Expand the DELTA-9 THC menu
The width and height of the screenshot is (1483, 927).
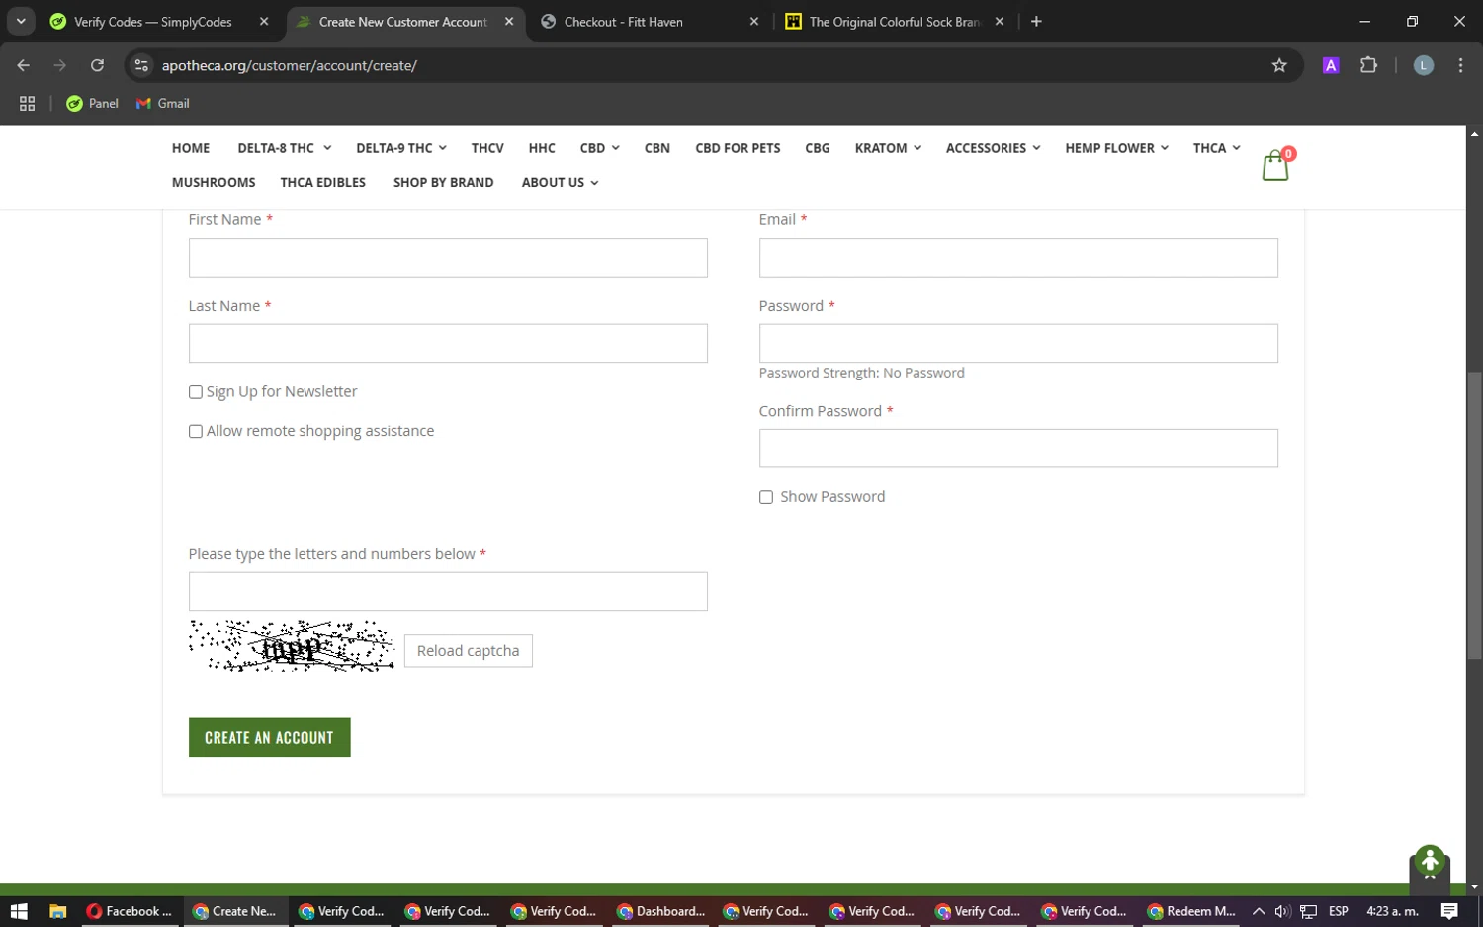[x=401, y=148]
